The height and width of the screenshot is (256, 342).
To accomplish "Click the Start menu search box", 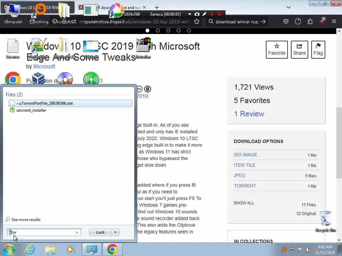I will coord(44,232).
